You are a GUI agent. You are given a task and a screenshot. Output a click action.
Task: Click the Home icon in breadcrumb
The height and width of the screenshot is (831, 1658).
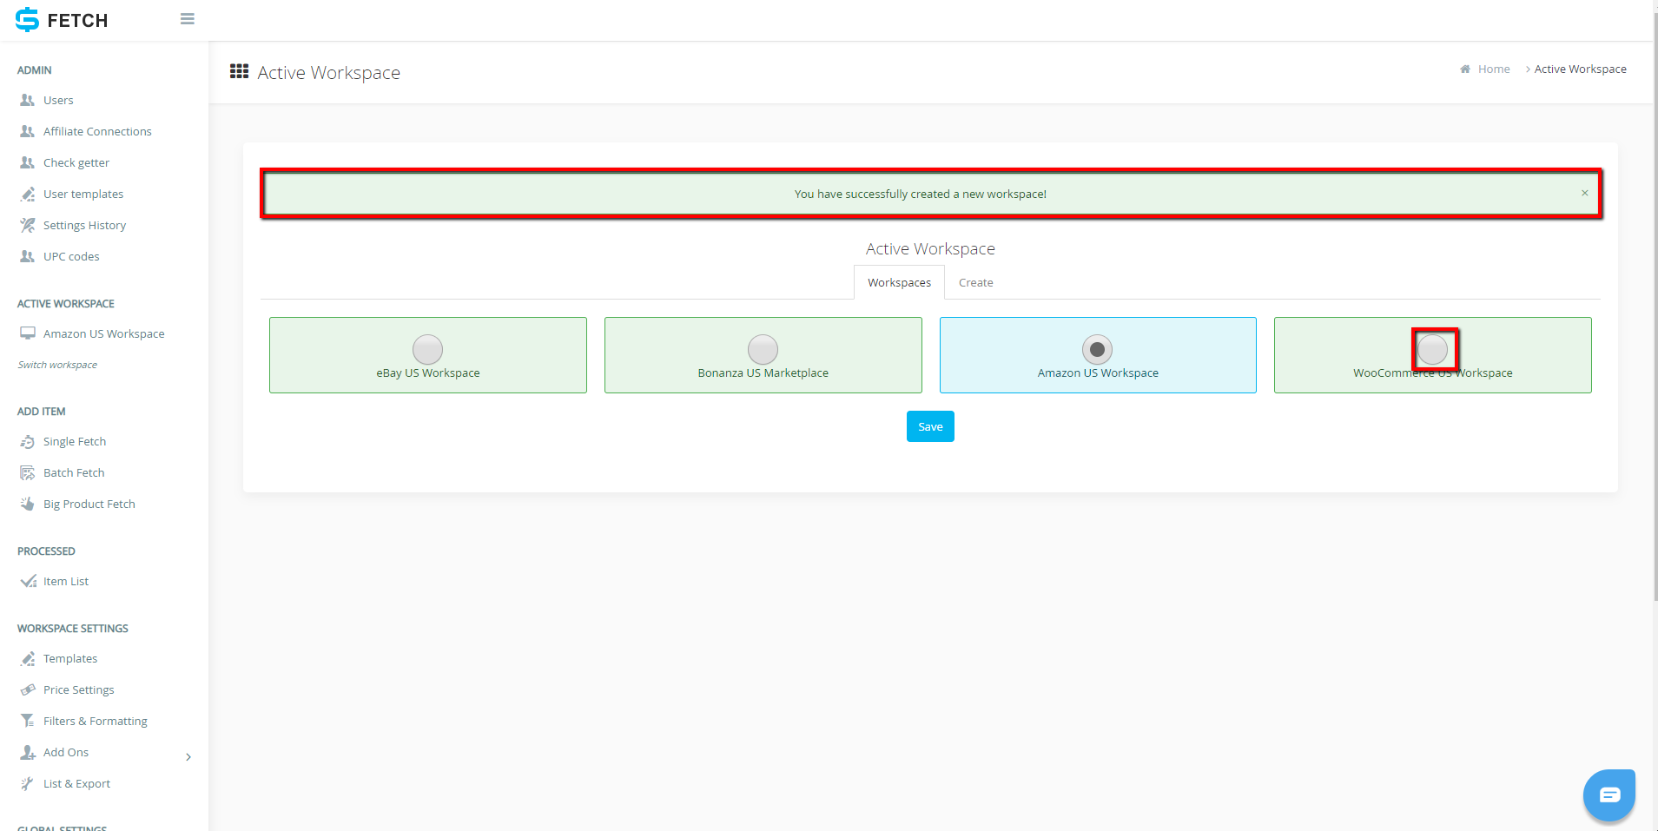coord(1465,69)
